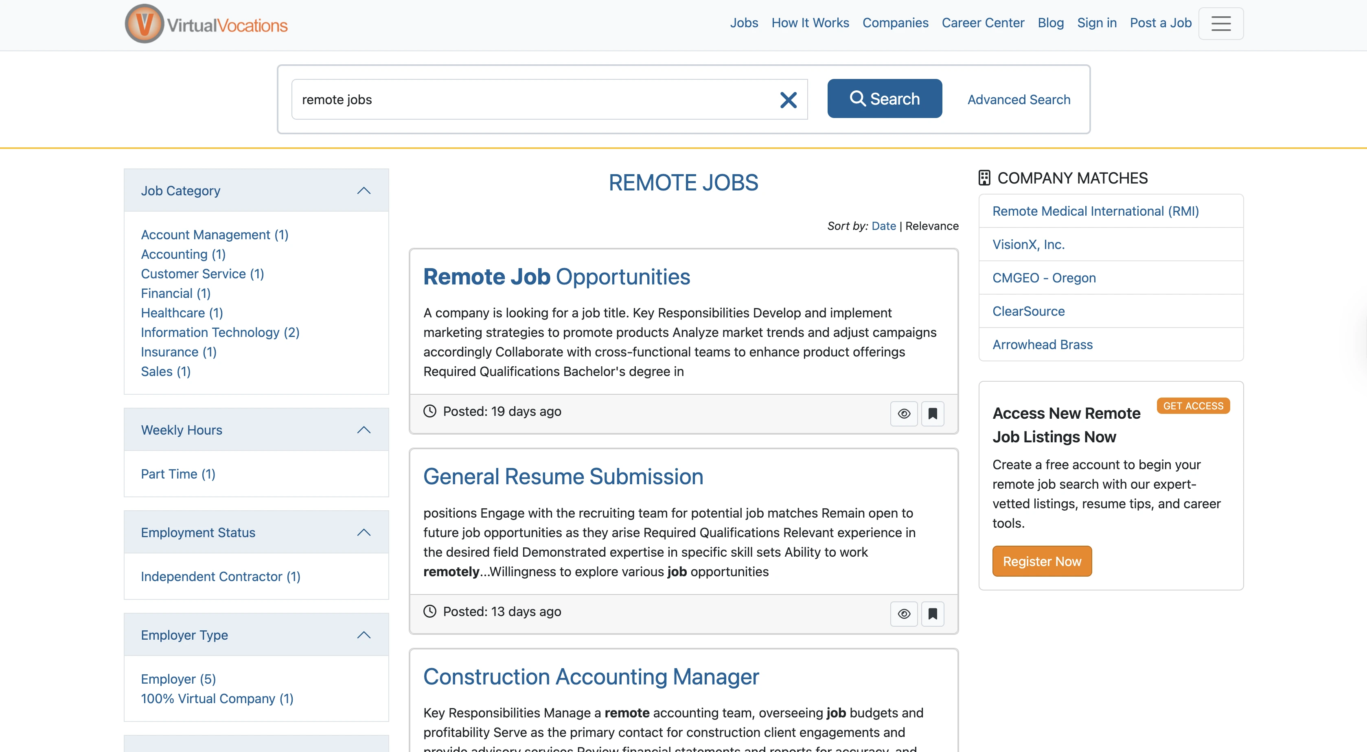Sort results by Date

click(883, 226)
